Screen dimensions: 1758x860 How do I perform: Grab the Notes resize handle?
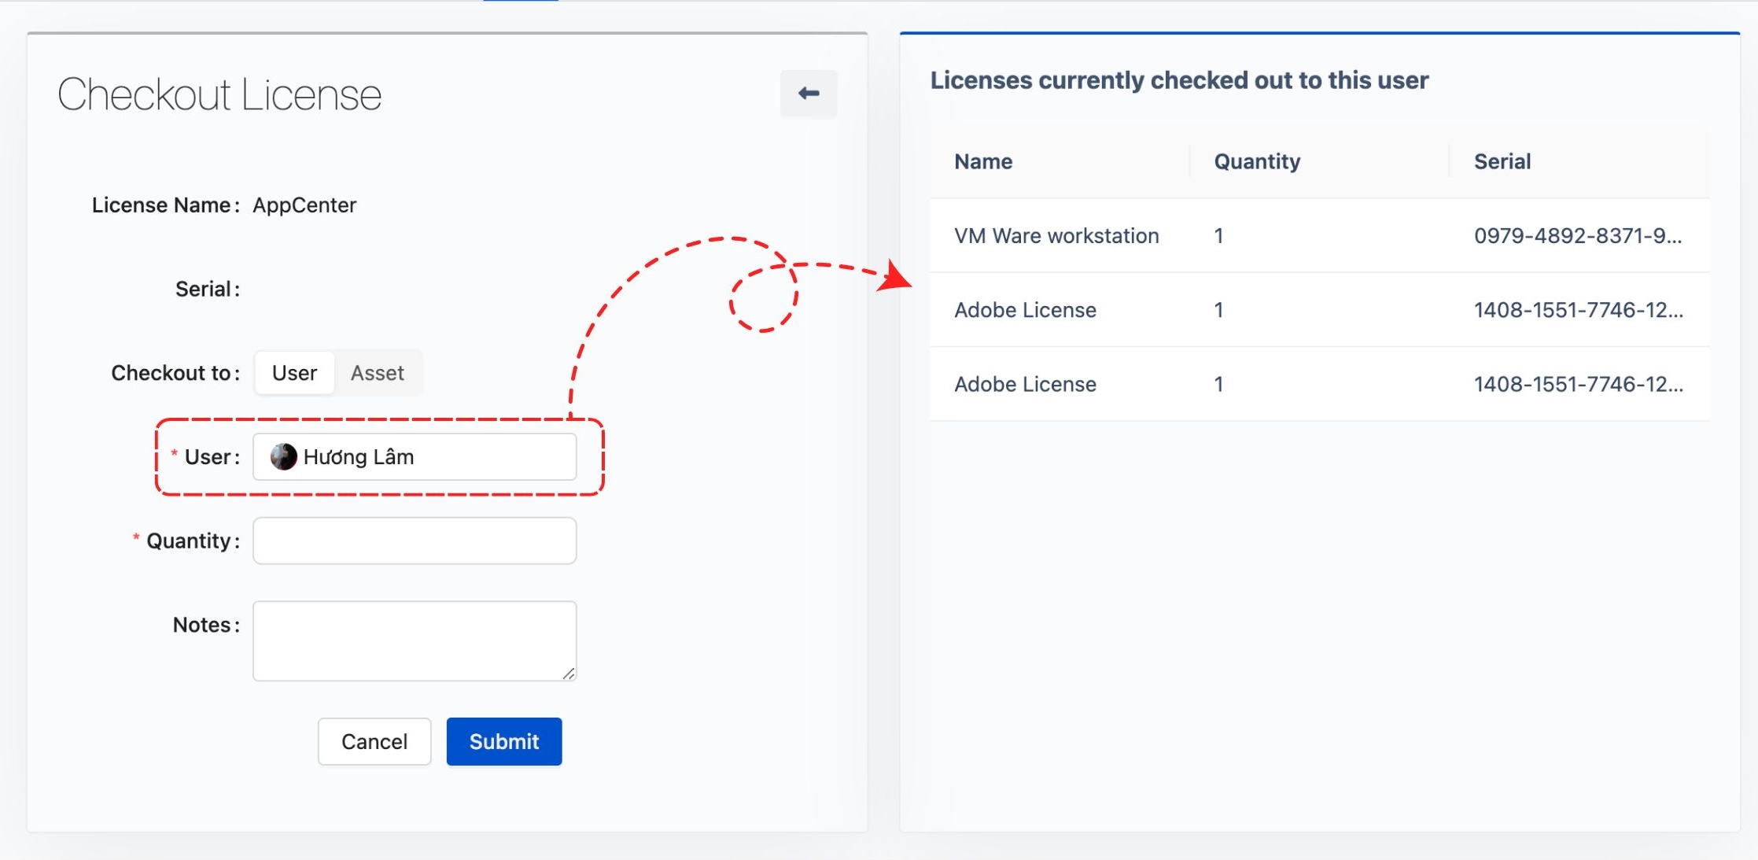tap(569, 674)
